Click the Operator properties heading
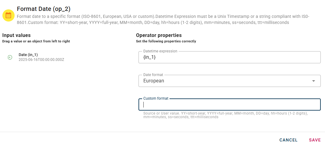This screenshot has height=146, width=325. point(159,35)
